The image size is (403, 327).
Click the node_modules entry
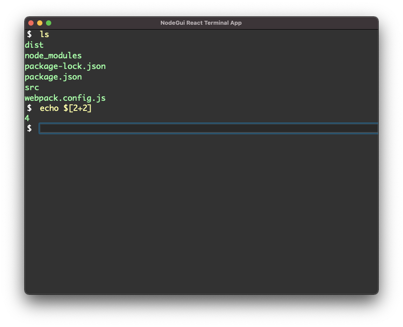point(53,56)
